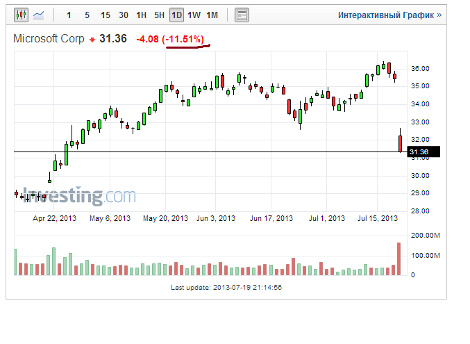Click the Jun 3, 2013 date label

(216, 218)
